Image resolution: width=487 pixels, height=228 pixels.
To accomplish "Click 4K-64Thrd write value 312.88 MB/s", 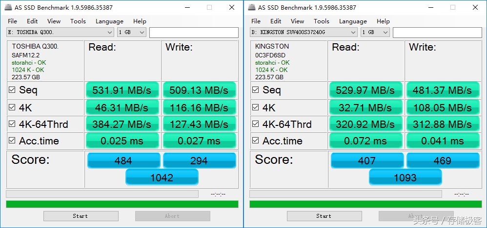I will [x=443, y=124].
